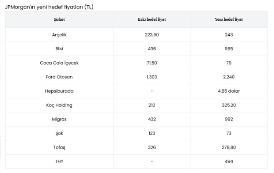Select the Koç Holding company cell

60,105
